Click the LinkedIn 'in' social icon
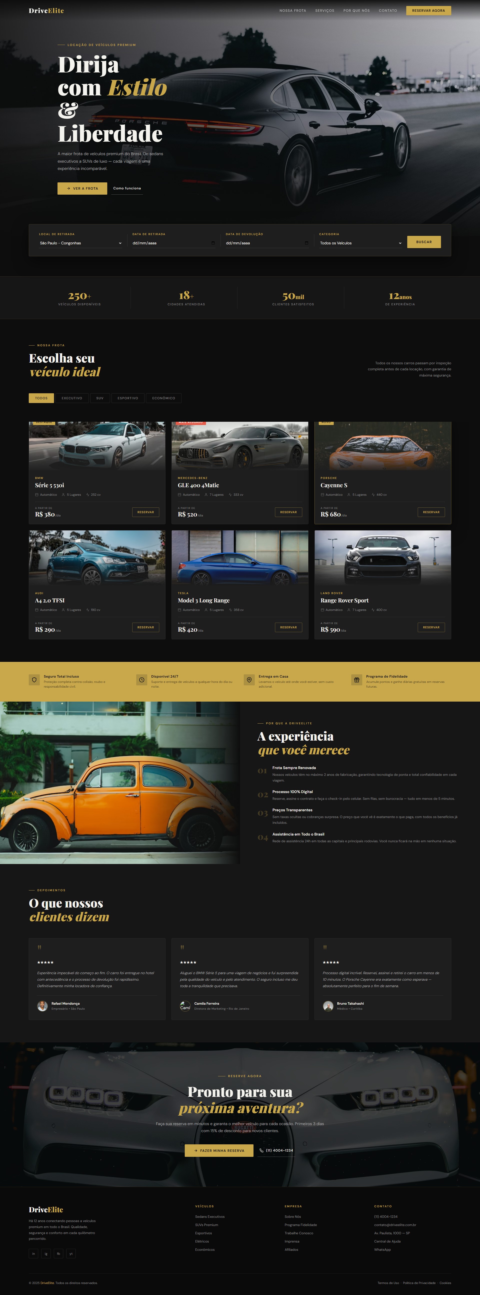The height and width of the screenshot is (1295, 480). click(34, 1253)
